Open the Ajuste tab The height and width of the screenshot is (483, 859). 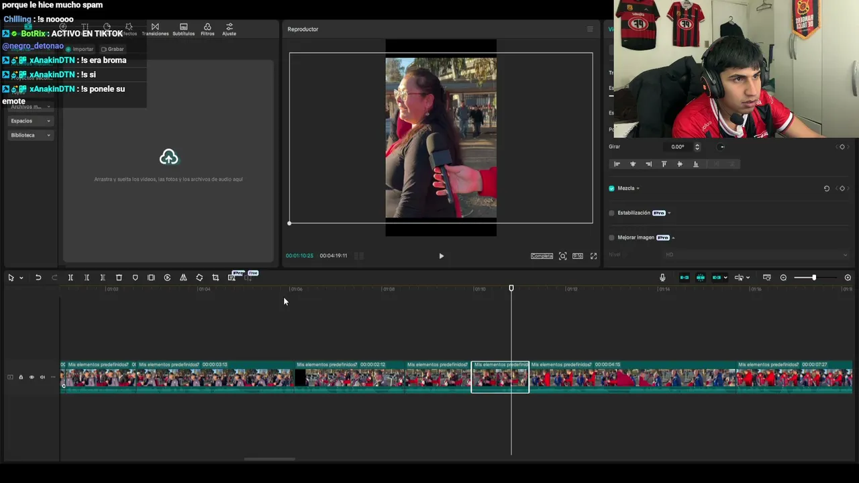tap(230, 30)
